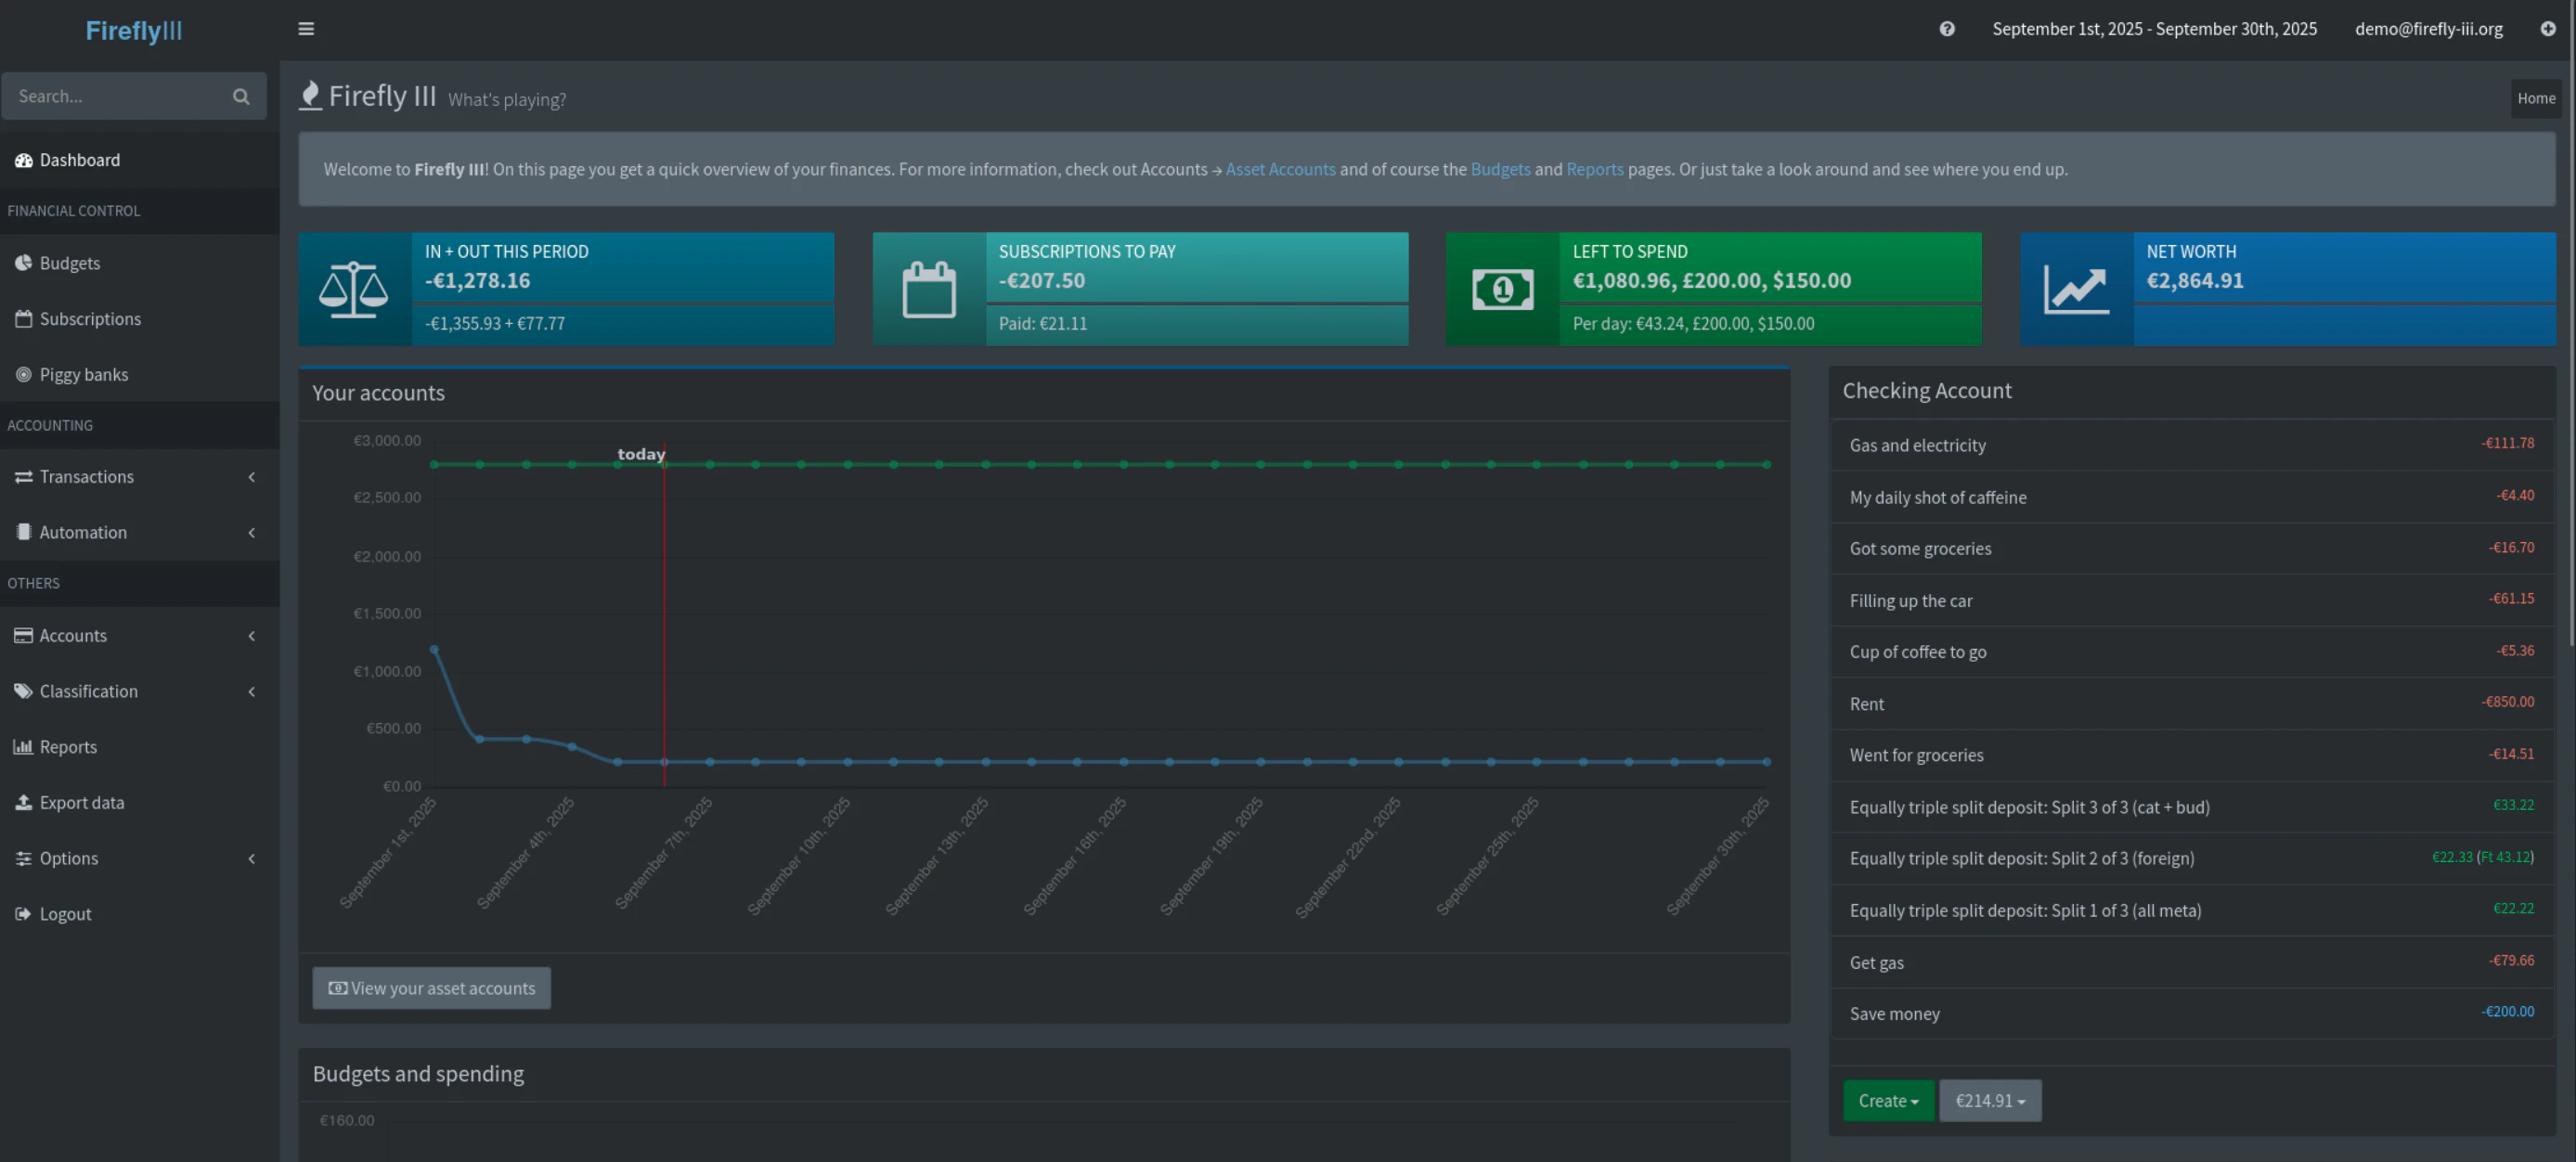Click the Piggy banks target icon
2576x1162 pixels.
(24, 375)
